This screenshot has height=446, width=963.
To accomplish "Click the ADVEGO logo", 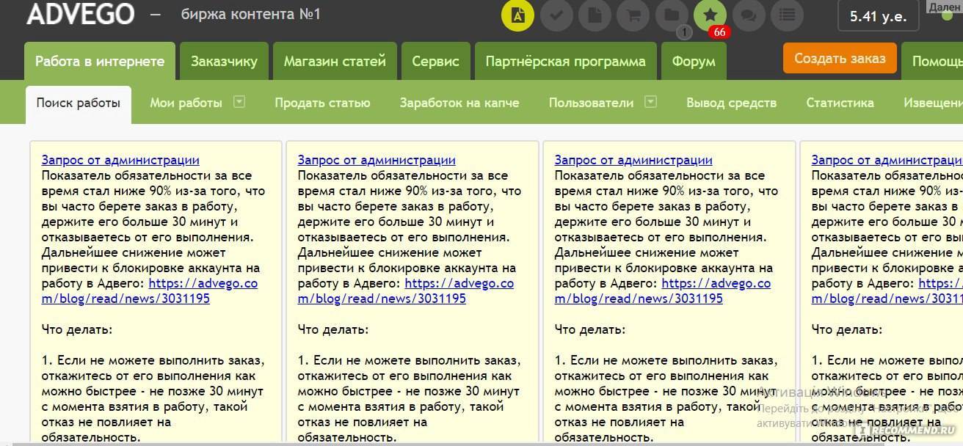I will tap(81, 14).
